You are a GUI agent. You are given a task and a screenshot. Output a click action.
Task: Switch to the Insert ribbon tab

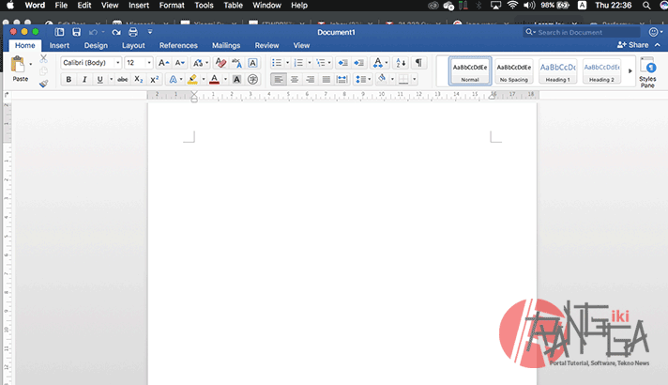click(59, 45)
